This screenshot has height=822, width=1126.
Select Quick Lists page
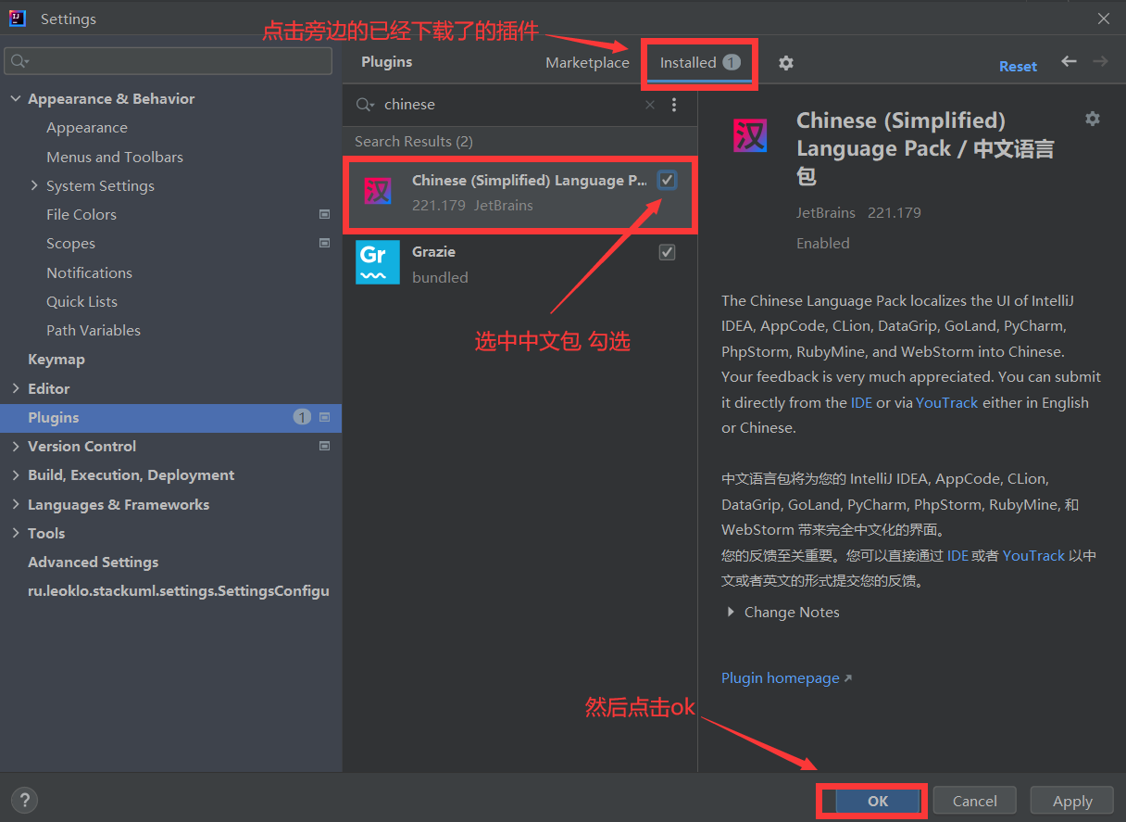pos(81,301)
